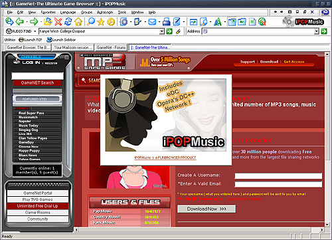Open Search with the magnifier icon
Image resolution: width=332 pixels, height=240 pixels.
(90, 21)
